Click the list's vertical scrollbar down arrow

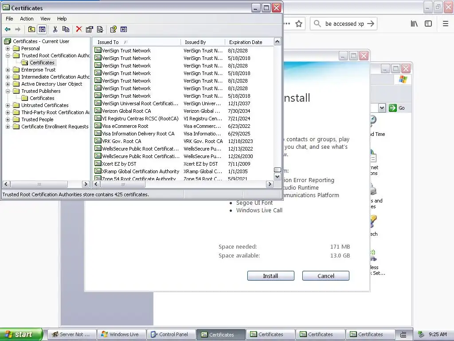coord(277,177)
